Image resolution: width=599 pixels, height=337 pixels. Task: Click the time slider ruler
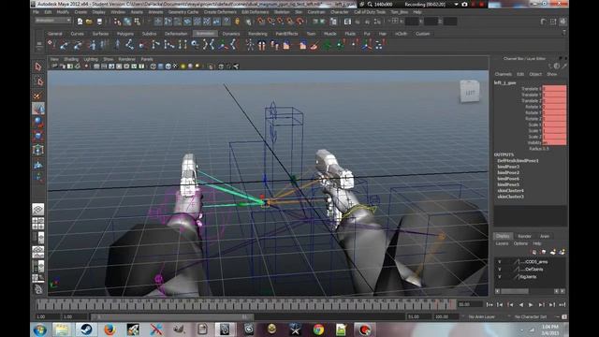[x=245, y=304]
